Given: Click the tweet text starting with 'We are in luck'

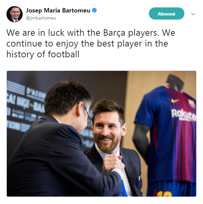Looking at the screenshot, I should (x=91, y=43).
